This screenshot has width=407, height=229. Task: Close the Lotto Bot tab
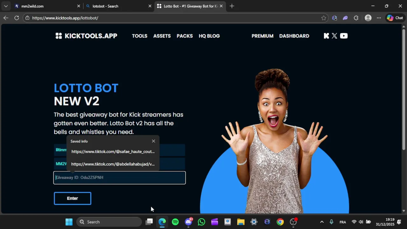tap(221, 6)
